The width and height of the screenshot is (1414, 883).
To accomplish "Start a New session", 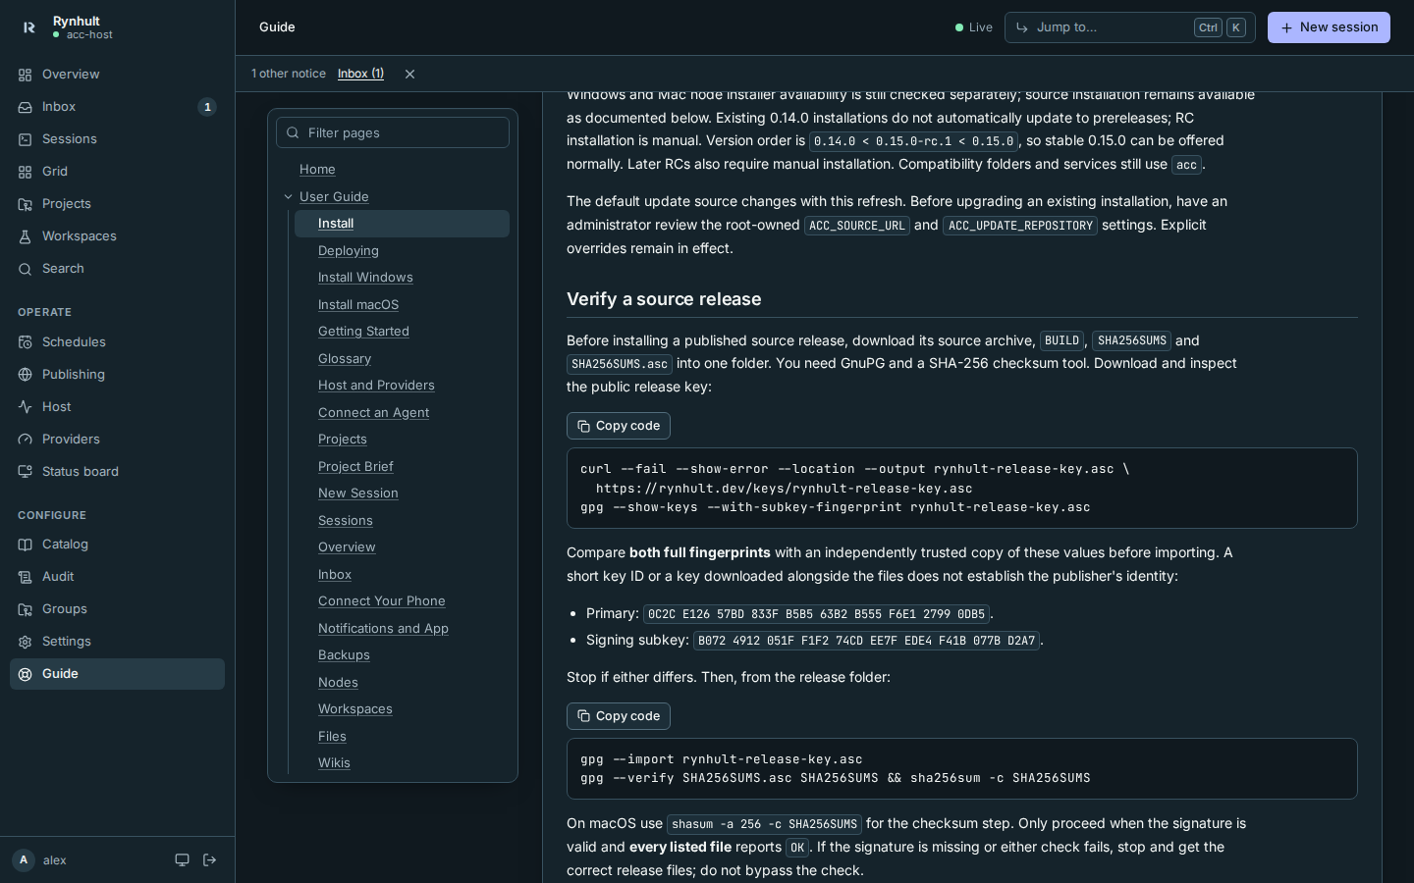I will 1329,27.
